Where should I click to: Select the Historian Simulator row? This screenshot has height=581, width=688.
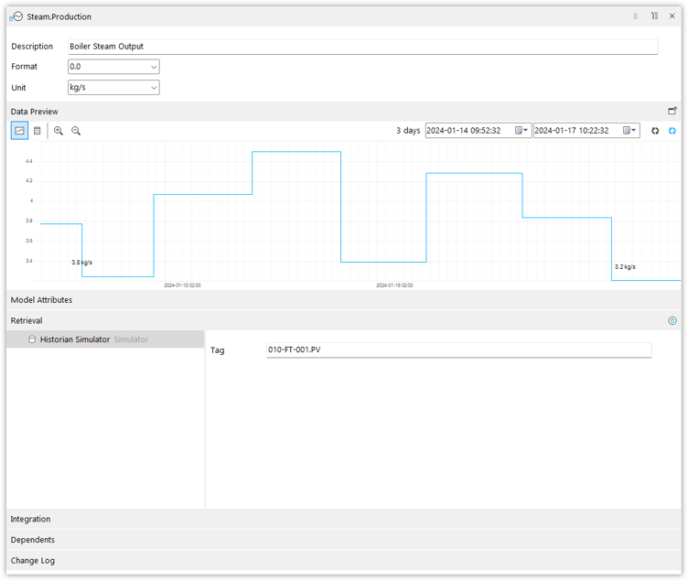click(105, 339)
